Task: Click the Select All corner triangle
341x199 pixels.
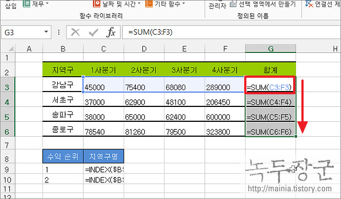Action: (10, 49)
